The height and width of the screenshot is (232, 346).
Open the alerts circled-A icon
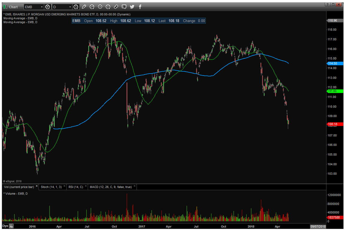(x=108, y=7)
